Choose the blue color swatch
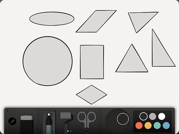Screen dimensions: 179x134 [x=166, y=125]
